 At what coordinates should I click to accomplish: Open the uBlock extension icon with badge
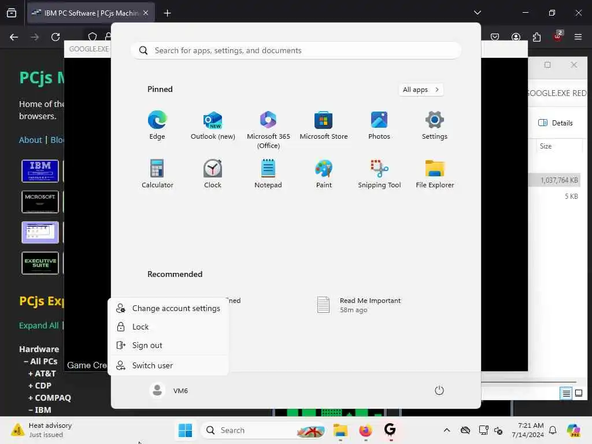pyautogui.click(x=558, y=36)
